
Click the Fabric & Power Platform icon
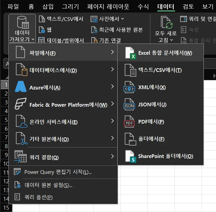[21, 105]
